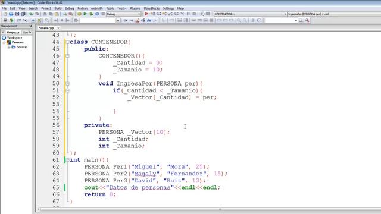The height and width of the screenshot is (214, 381).
Task: Collapse the if block fold on line 51
Action: 67,90
